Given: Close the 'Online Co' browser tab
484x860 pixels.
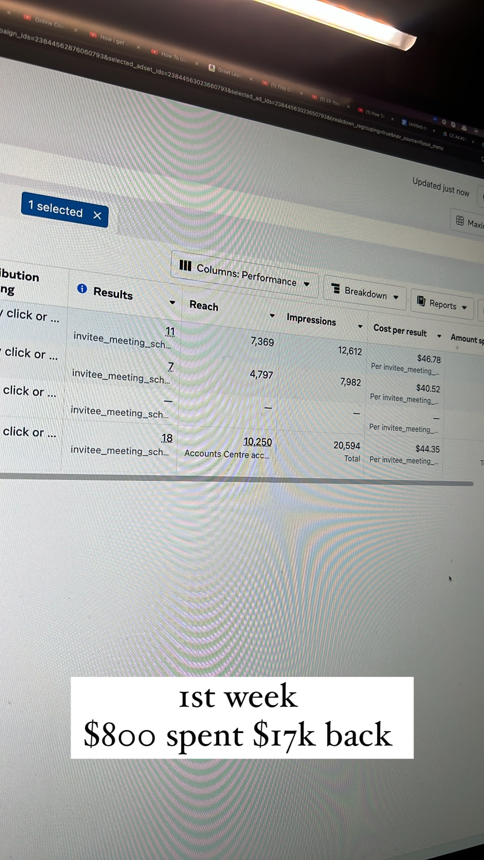Looking at the screenshot, I should coord(75,30).
